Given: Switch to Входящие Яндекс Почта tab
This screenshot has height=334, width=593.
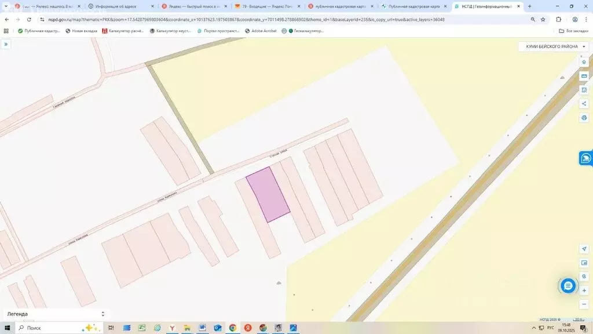Looking at the screenshot, I should click(x=268, y=6).
